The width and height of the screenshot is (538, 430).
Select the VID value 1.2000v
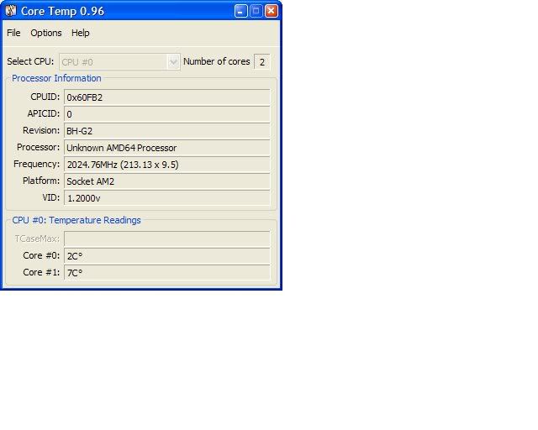[x=166, y=198]
